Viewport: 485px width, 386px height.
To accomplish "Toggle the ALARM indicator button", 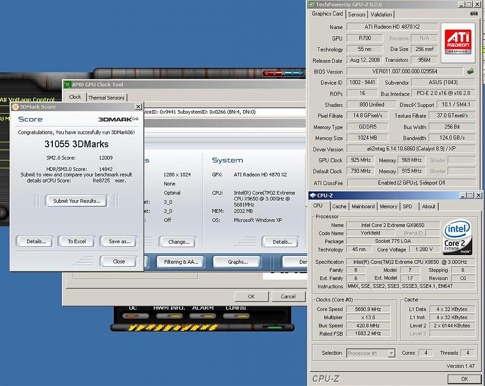I will [203, 316].
